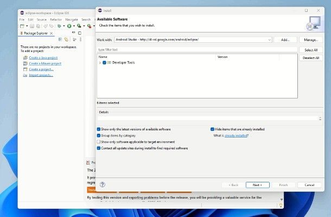Viewport: 331px width, 217px height.
Task: Minimize the Package Explorer view
Action: click(x=73, y=32)
